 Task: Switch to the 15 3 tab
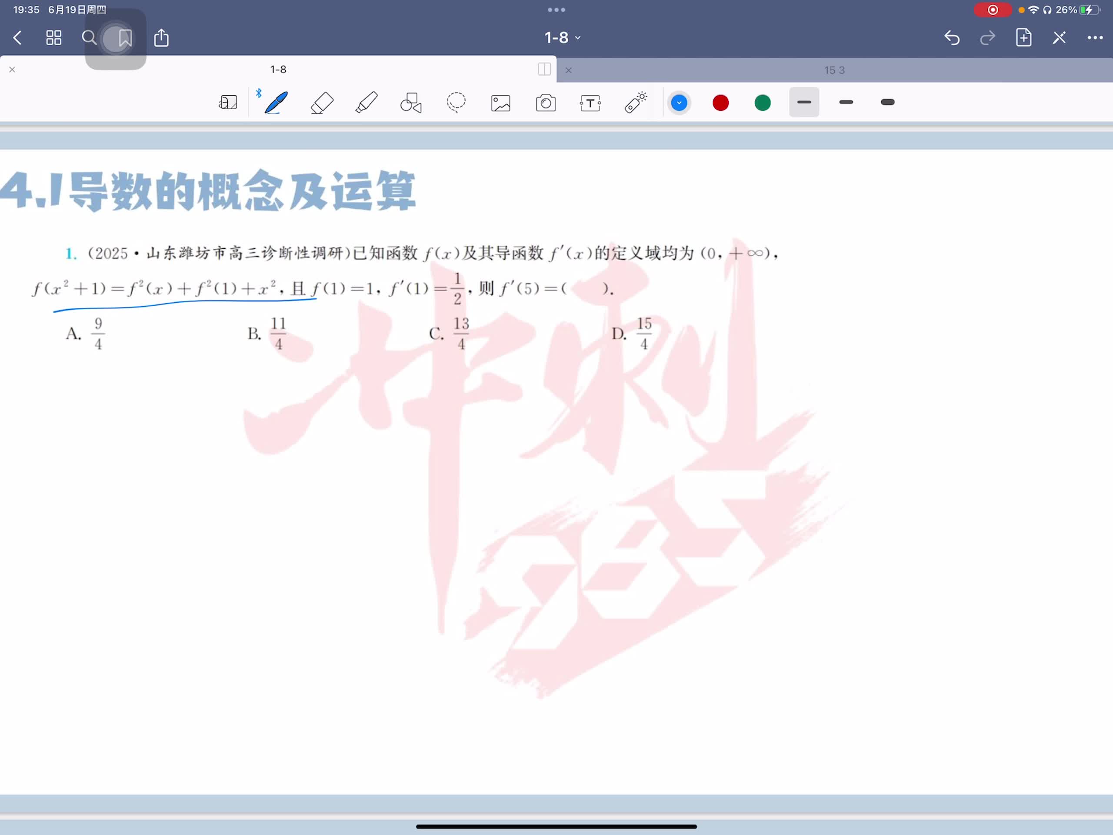point(834,70)
